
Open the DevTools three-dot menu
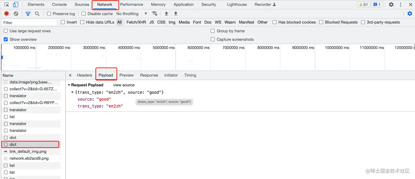(401, 5)
